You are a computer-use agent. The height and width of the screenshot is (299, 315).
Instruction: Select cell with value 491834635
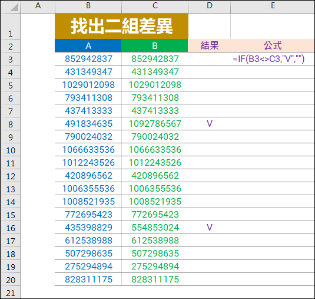tap(88, 124)
